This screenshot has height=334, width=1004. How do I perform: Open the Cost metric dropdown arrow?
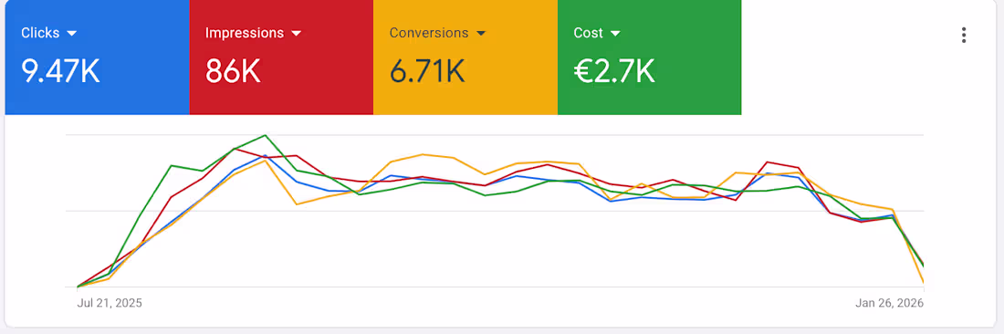615,33
